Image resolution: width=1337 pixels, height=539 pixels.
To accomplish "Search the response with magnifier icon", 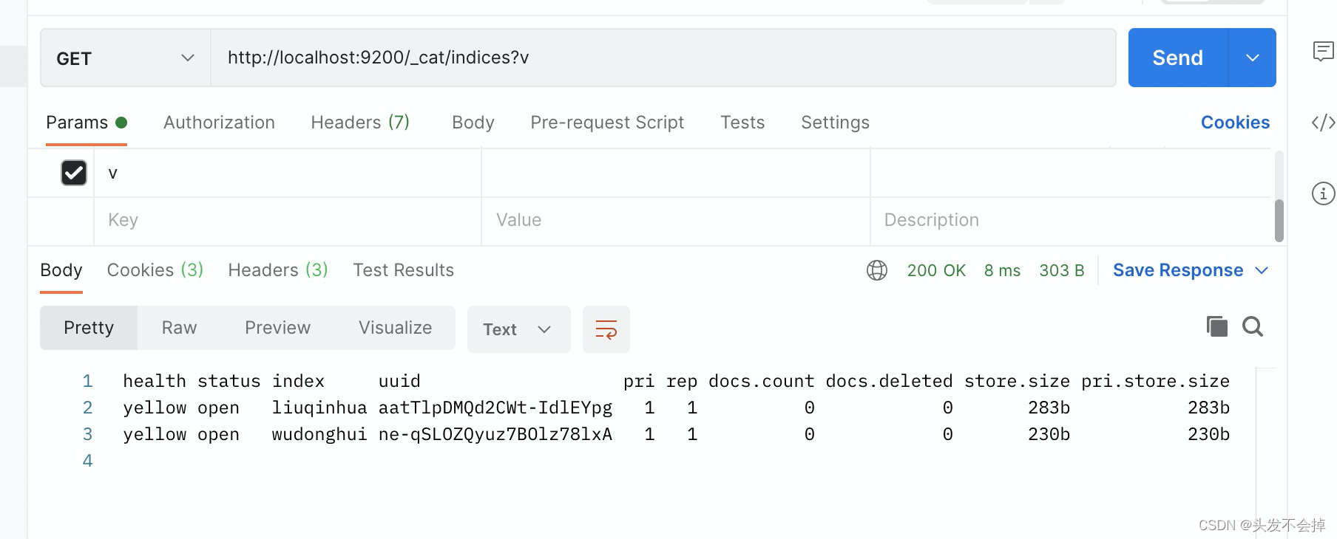I will pos(1253,326).
